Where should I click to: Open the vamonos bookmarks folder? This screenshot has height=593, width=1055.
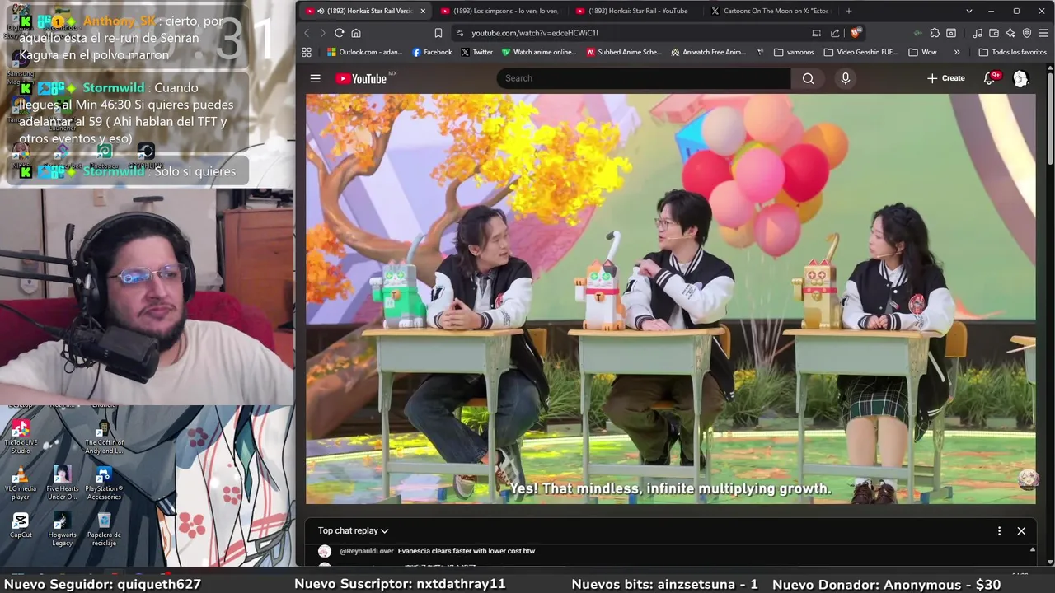point(795,52)
